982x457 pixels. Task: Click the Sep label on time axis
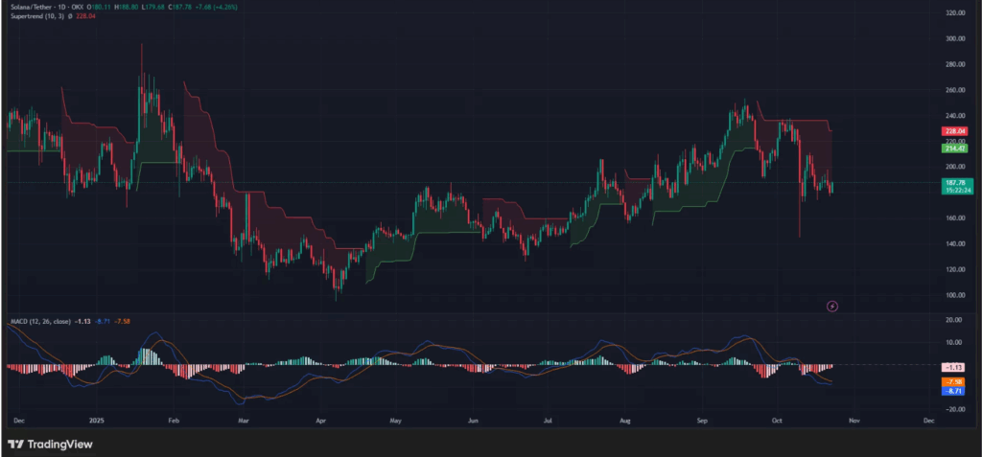coord(702,421)
